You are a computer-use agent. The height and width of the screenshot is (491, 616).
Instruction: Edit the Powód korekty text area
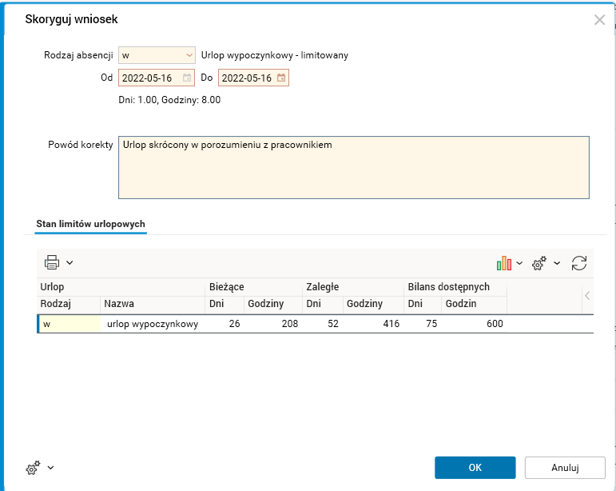(x=354, y=167)
